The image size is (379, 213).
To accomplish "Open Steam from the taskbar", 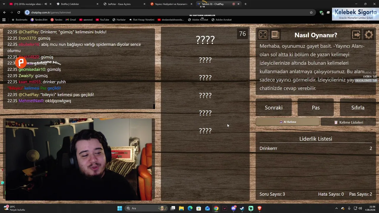I will [x=242, y=208].
